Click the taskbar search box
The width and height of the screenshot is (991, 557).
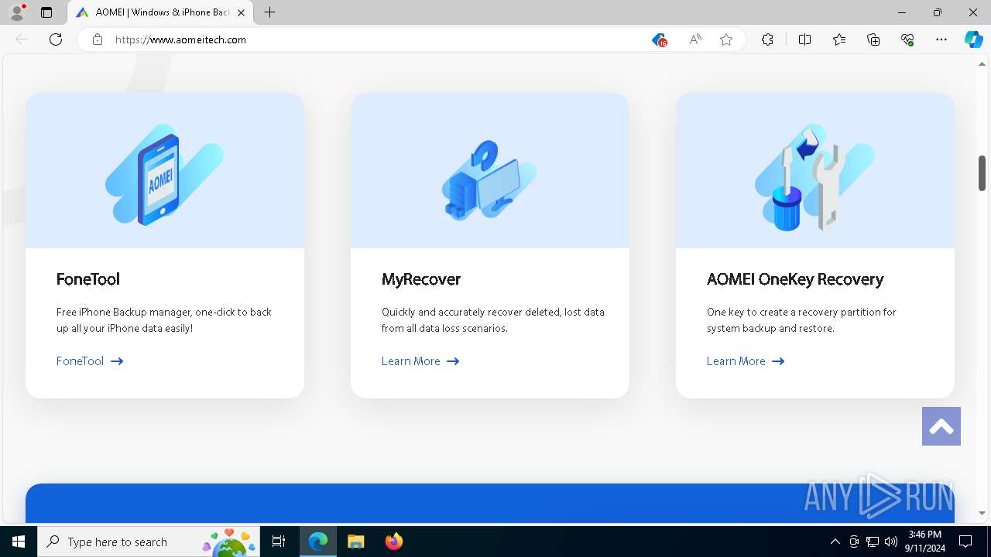click(x=149, y=542)
